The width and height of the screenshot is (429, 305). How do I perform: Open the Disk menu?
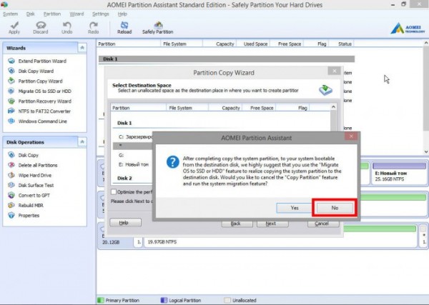[x=30, y=14]
